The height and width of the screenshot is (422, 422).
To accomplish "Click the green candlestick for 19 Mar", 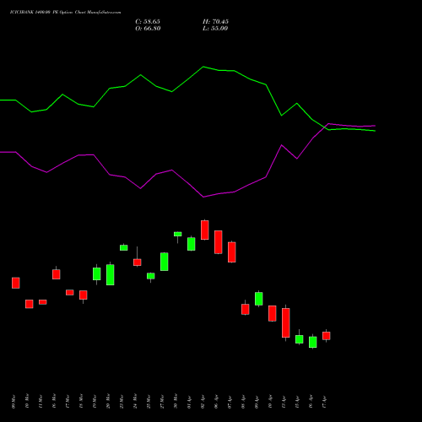I will pyautogui.click(x=97, y=274).
